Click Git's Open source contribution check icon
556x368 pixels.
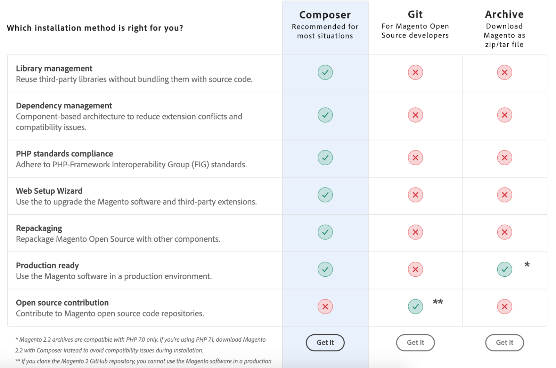(x=415, y=307)
